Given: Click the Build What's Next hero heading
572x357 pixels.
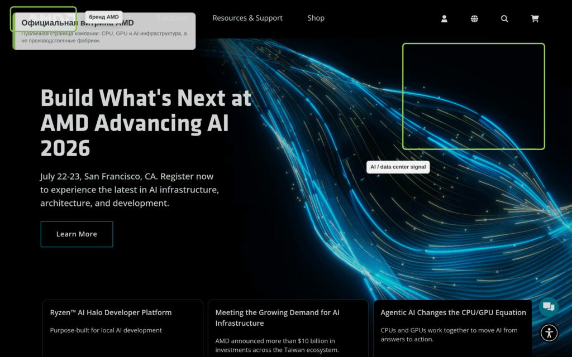Looking at the screenshot, I should [146, 123].
